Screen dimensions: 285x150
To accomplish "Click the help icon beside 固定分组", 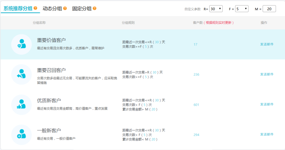I will point(95,8).
